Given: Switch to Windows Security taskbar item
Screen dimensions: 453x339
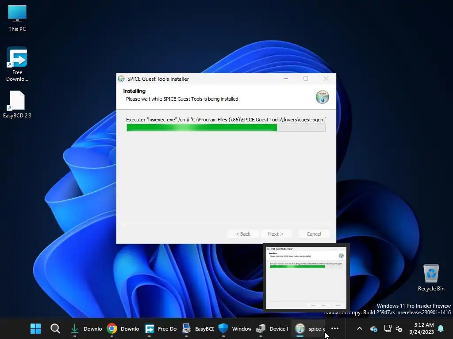Looking at the screenshot, I should tap(234, 328).
